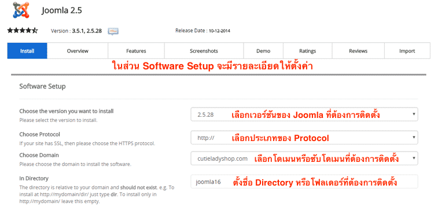438x211 pixels.
Task: Click the HTTPS protocol hint about SSL
Action: pos(87,144)
